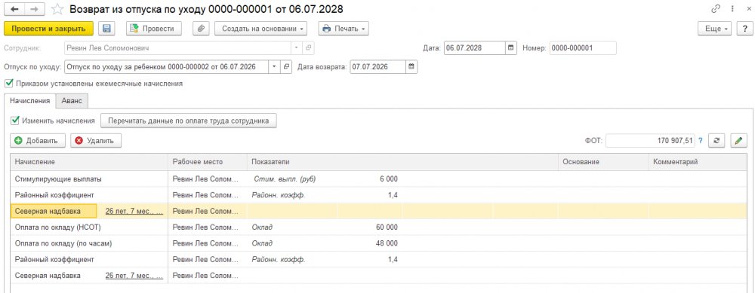This screenshot has width=755, height=293.
Task: Open help with the question mark button
Action: click(744, 29)
